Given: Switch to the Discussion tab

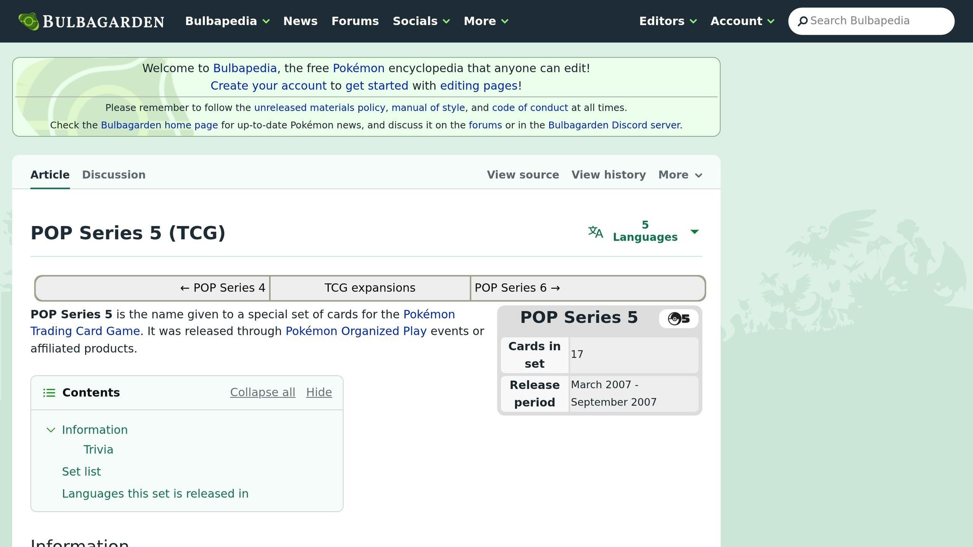Looking at the screenshot, I should tap(114, 175).
